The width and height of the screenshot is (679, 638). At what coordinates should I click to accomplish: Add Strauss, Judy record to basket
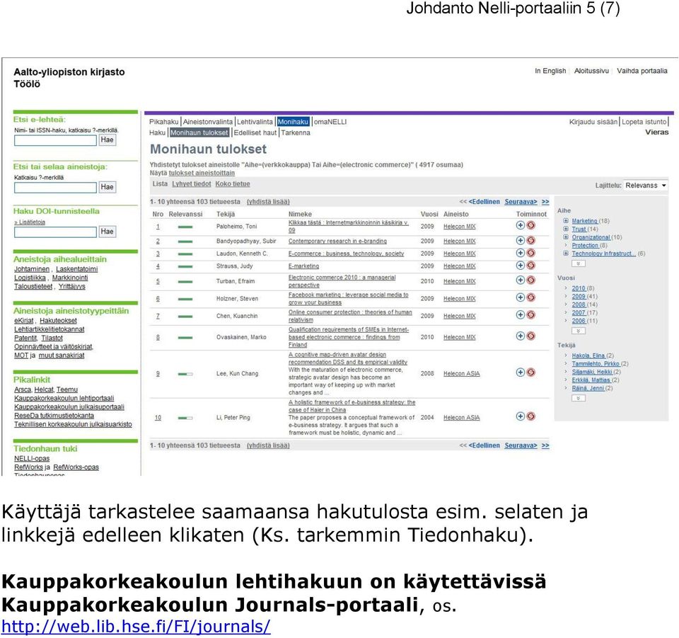(x=520, y=266)
